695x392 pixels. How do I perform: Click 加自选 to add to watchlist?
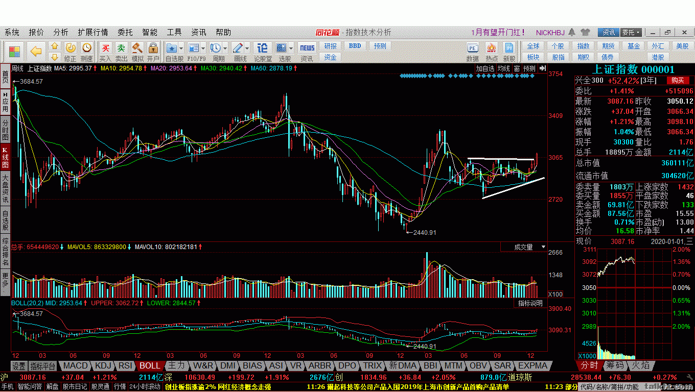tap(485, 68)
